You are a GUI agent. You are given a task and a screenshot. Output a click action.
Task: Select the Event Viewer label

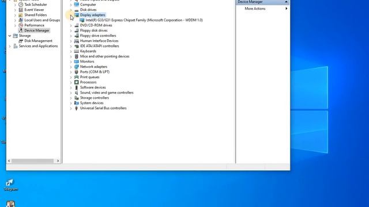(34, 10)
